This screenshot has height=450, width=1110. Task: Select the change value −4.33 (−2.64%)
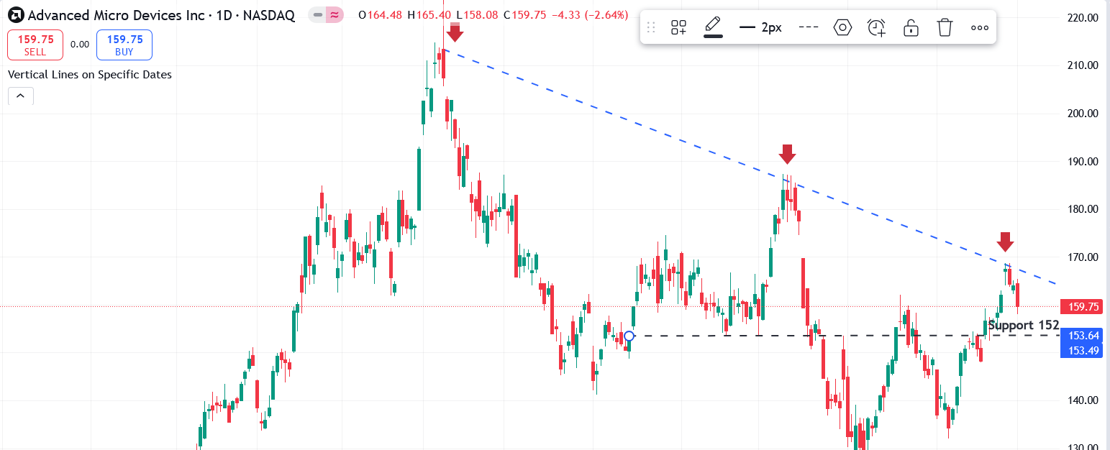tap(589, 14)
